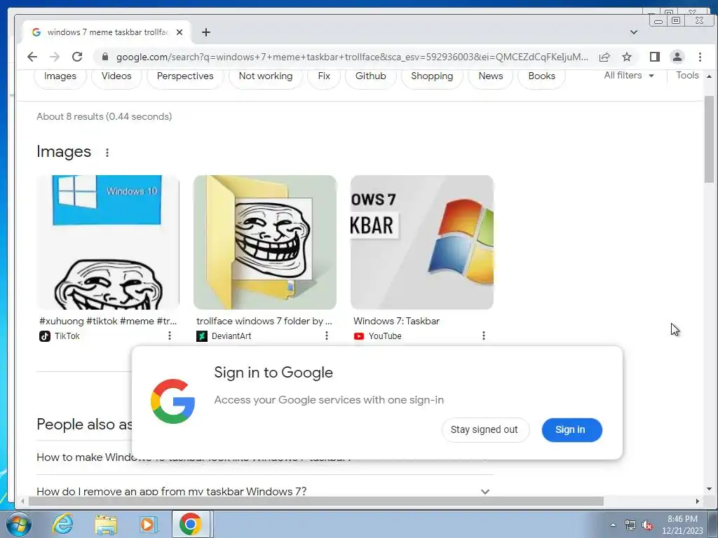Viewport: 718px width, 538px height.
Task: Click the muted volume tray icon
Action: tap(647, 525)
